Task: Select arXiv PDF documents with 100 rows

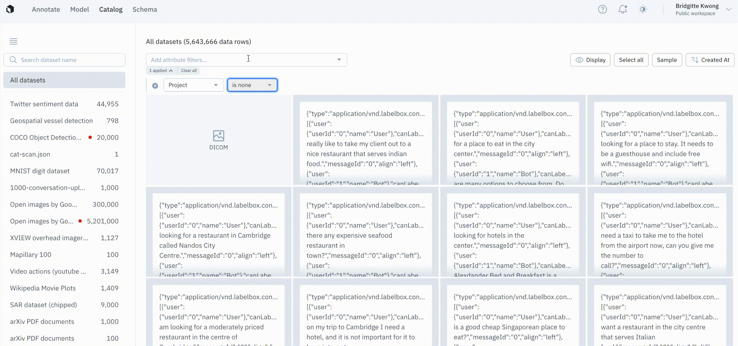Action: (x=64, y=338)
